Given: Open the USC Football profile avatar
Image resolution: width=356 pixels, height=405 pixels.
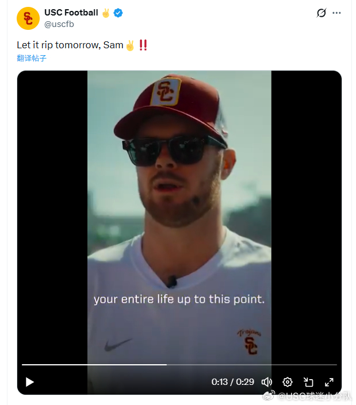Looking at the screenshot, I should [x=28, y=18].
